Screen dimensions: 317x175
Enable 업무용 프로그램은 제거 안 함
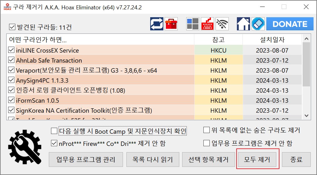point(207,143)
